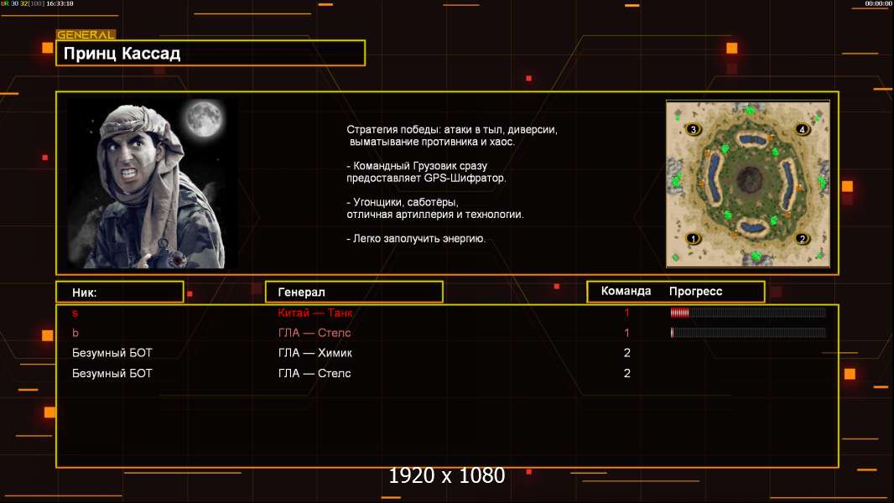Click player nickname b in the list
This screenshot has height=503, width=894.
[75, 333]
